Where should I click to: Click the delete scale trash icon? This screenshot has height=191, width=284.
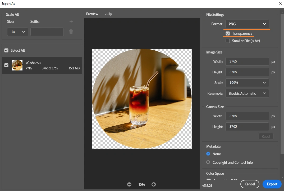point(71,32)
